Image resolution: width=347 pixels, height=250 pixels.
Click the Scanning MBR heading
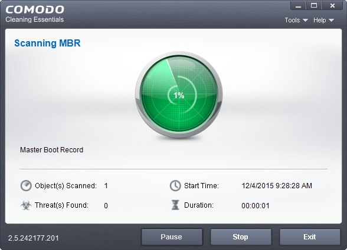[47, 43]
